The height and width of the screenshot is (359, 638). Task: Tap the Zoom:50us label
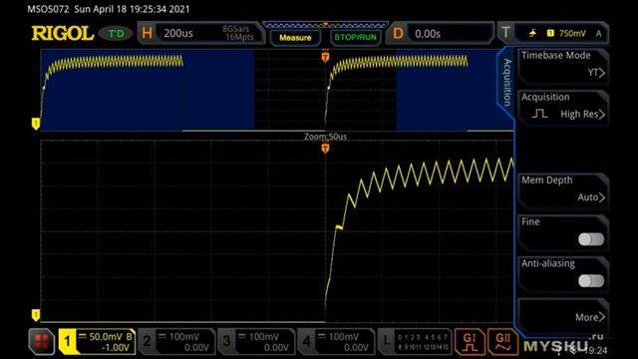pyautogui.click(x=326, y=137)
